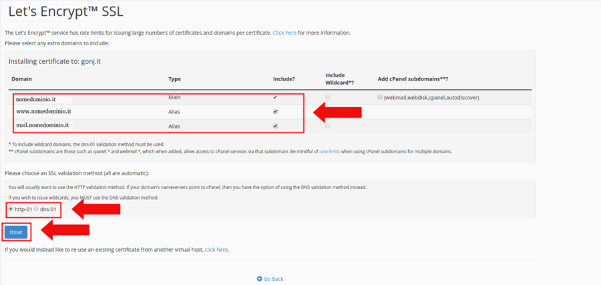
Task: Select the http-01 validation method
Action: pyautogui.click(x=10, y=208)
